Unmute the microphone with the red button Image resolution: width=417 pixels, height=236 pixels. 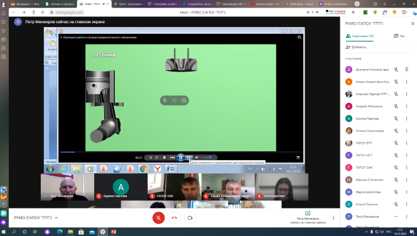pos(158,218)
